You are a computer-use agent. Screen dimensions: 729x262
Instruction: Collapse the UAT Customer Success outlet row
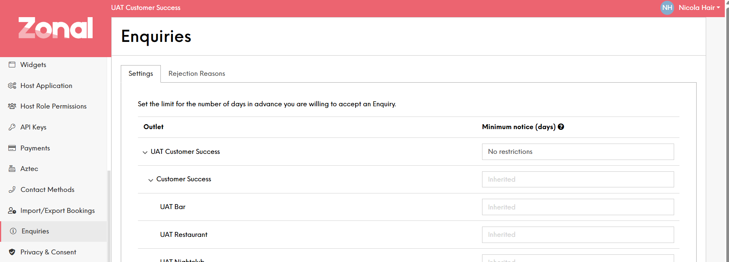pyautogui.click(x=145, y=152)
